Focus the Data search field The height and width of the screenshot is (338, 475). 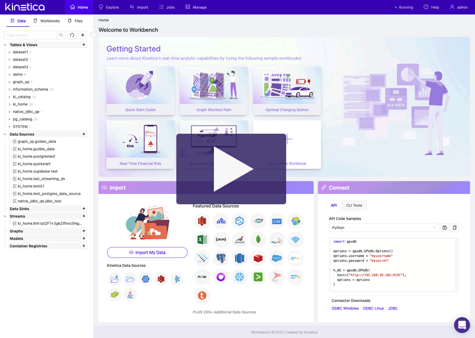coord(30,35)
